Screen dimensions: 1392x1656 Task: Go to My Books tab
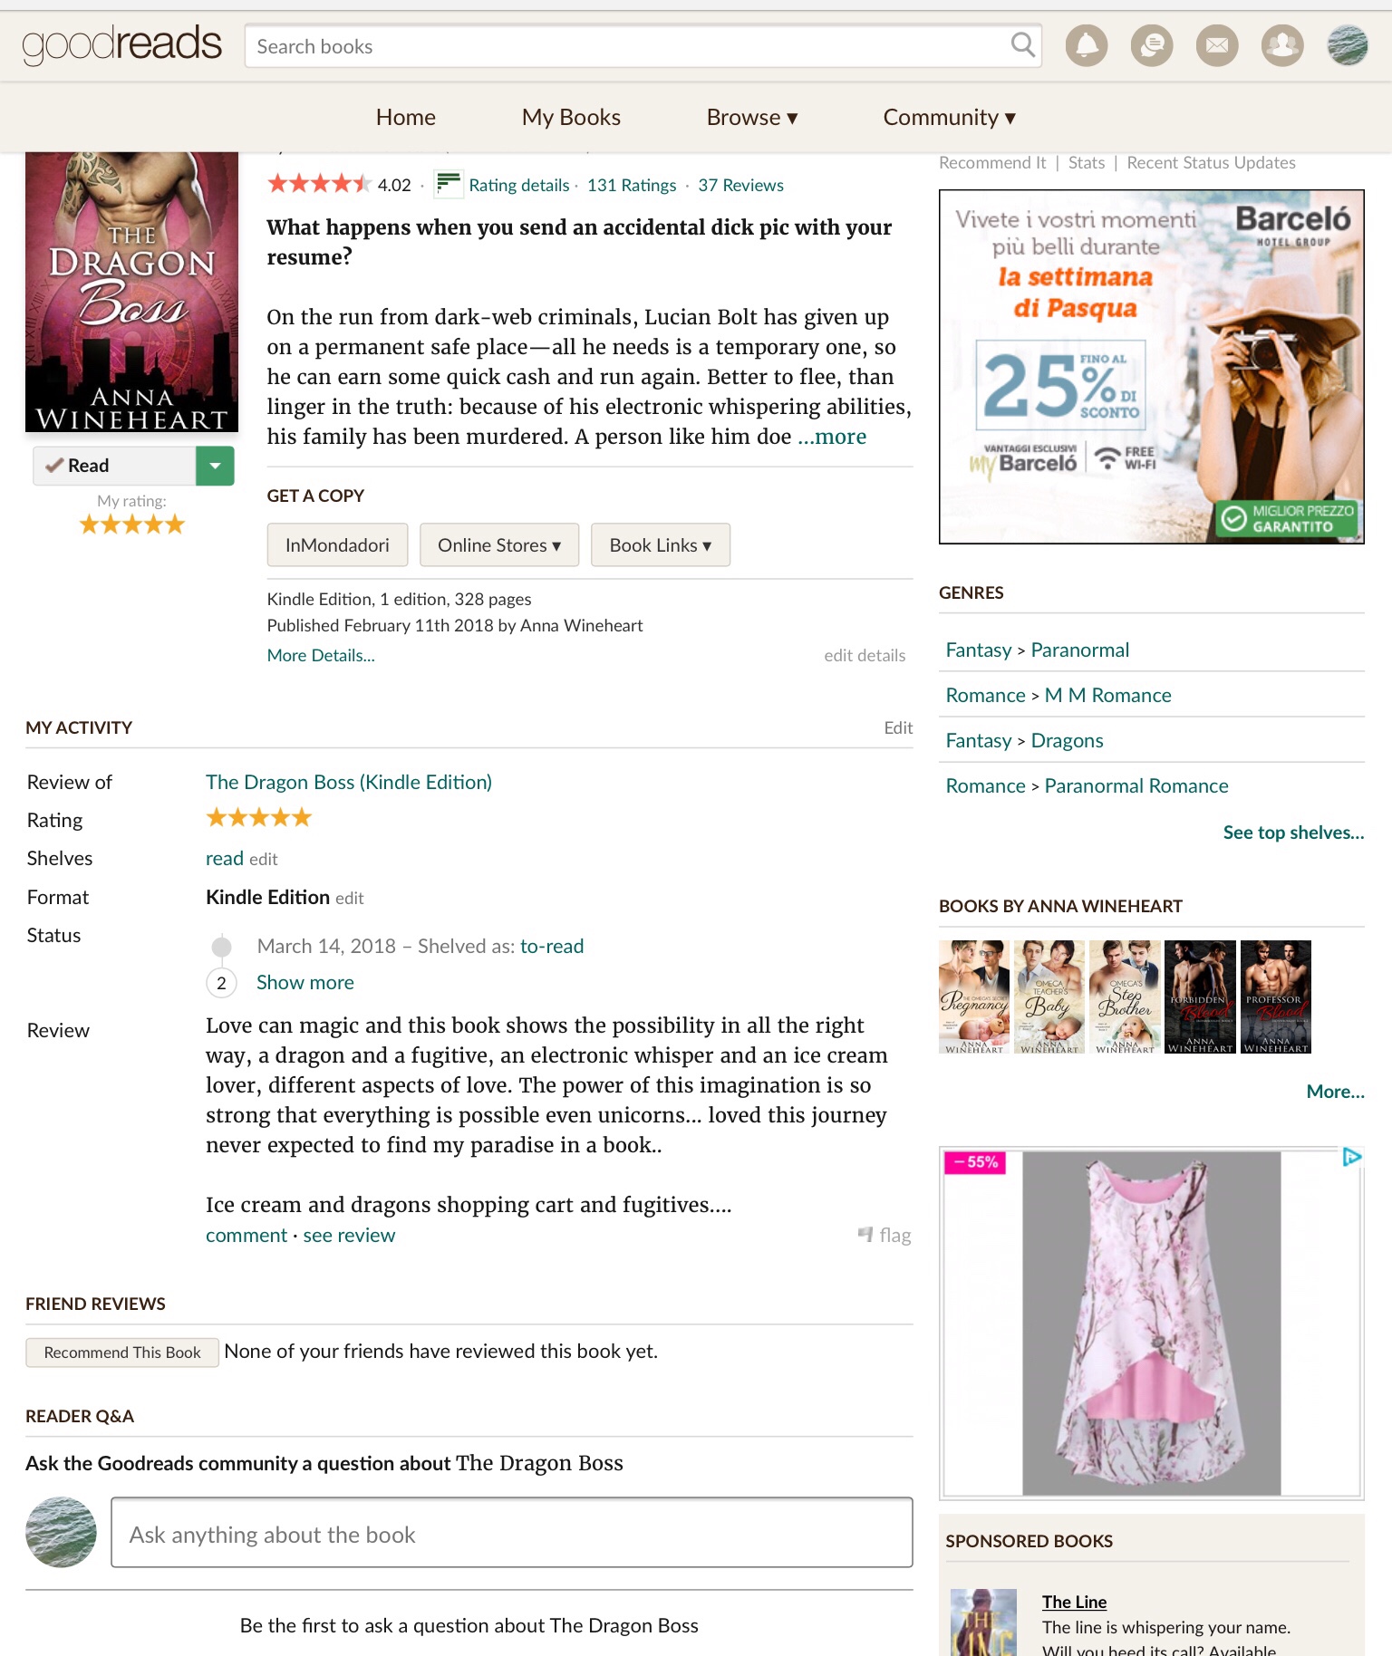(571, 118)
